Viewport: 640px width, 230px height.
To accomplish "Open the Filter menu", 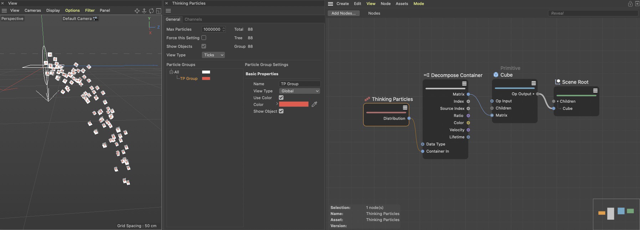I will tap(90, 11).
